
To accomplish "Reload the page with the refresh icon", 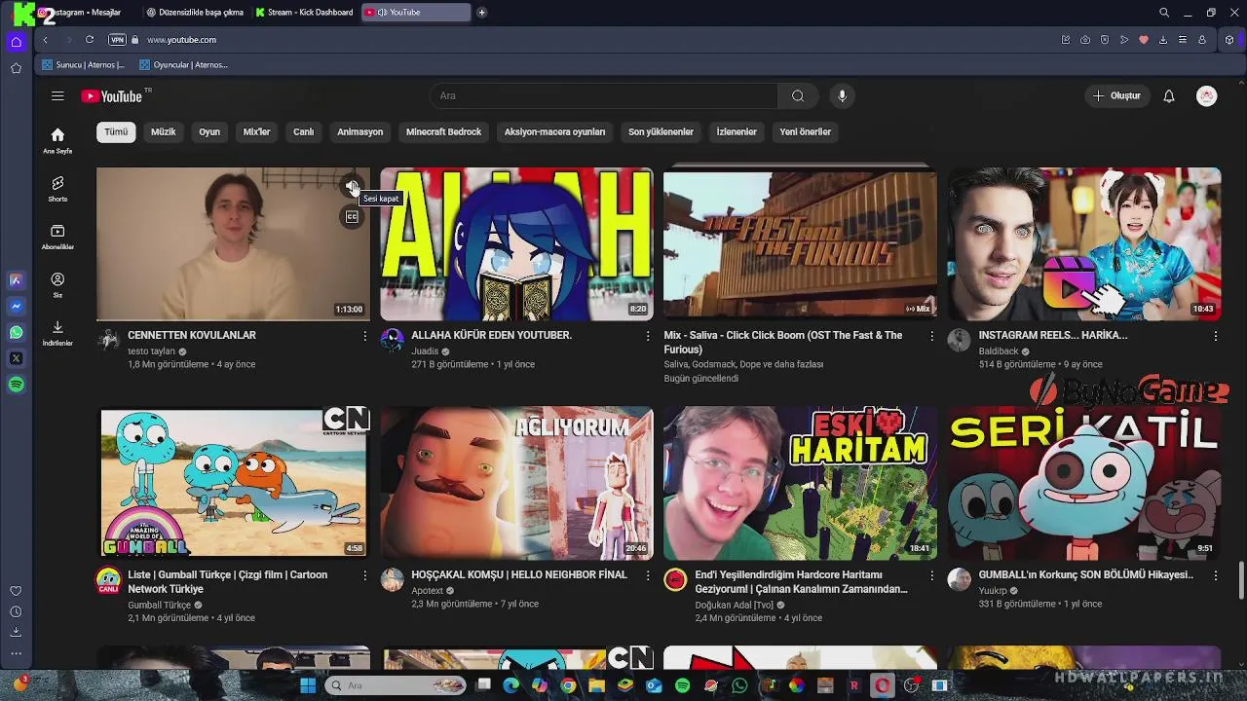I will [89, 40].
